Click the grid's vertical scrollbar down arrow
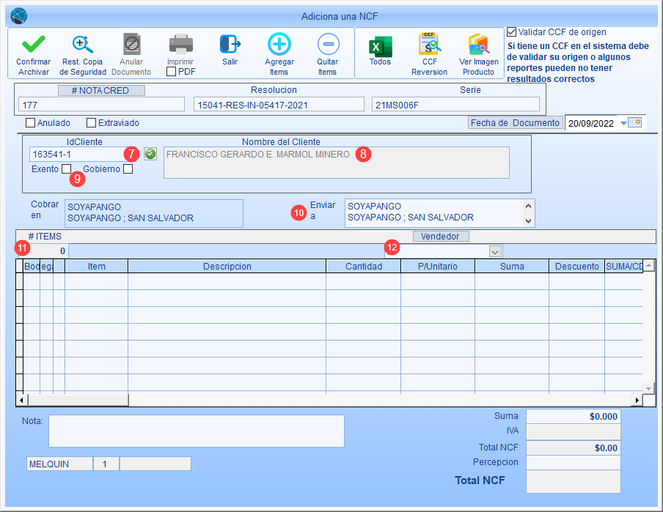The width and height of the screenshot is (663, 512). (648, 387)
